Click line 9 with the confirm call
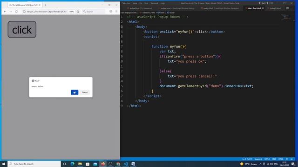 [x=190, y=57]
